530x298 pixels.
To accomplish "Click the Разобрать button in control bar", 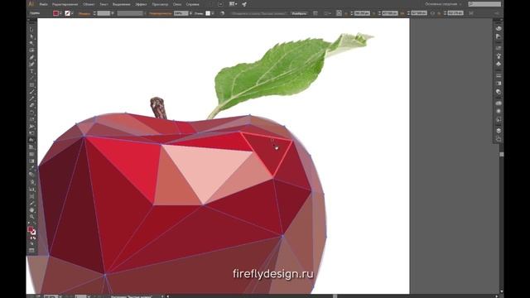I will click(299, 13).
